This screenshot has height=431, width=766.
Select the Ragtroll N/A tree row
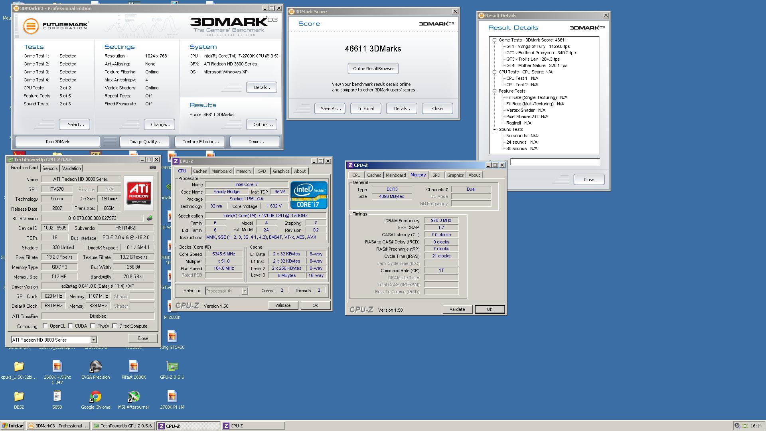tap(519, 123)
